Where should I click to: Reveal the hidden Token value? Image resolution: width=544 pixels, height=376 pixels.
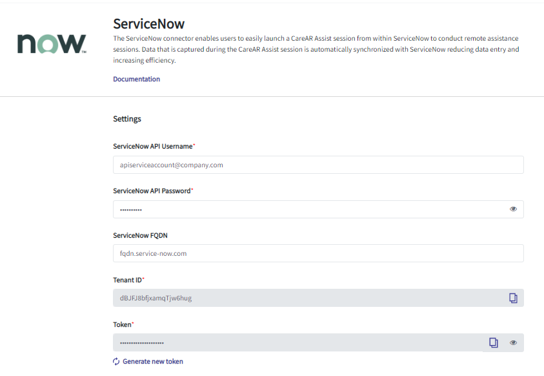tap(513, 342)
